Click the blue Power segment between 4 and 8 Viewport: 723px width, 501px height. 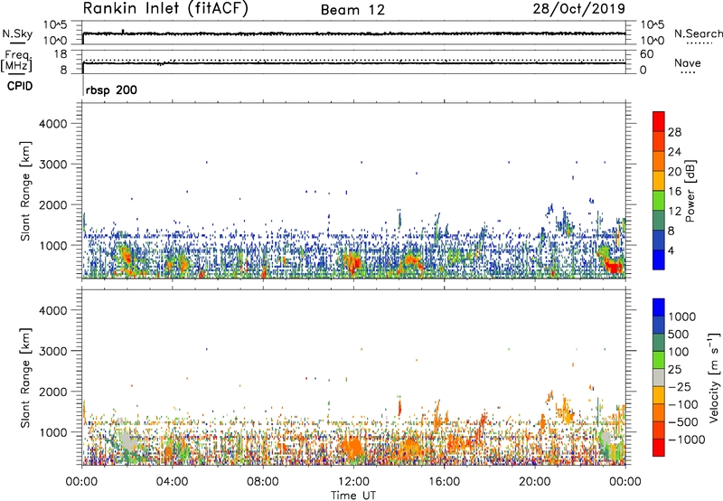(659, 240)
